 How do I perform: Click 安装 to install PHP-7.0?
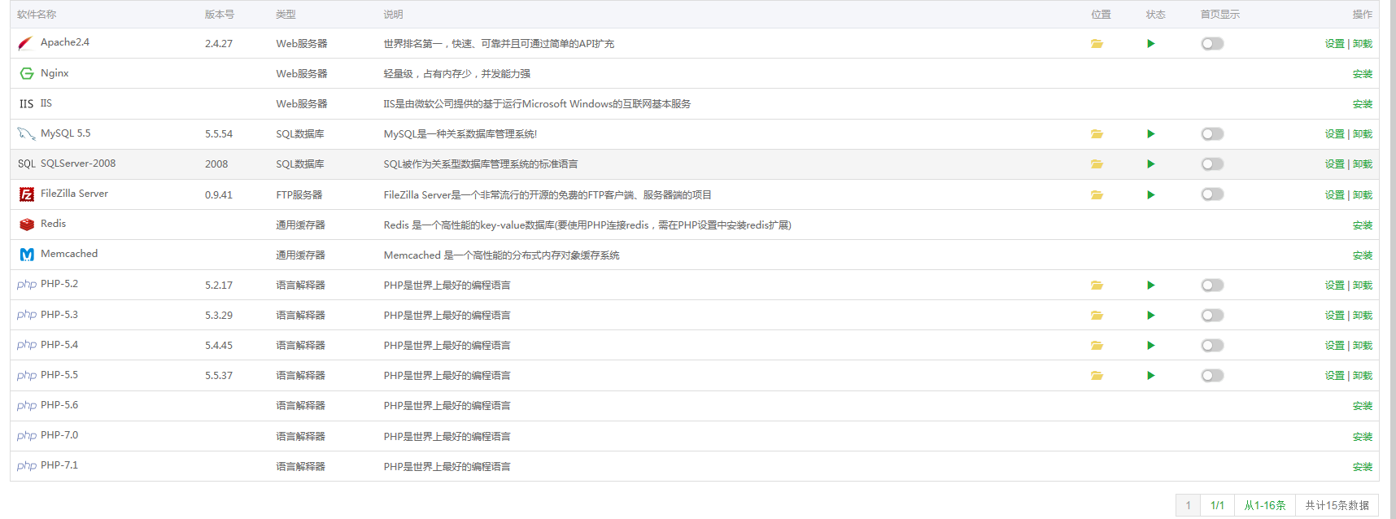click(x=1363, y=437)
